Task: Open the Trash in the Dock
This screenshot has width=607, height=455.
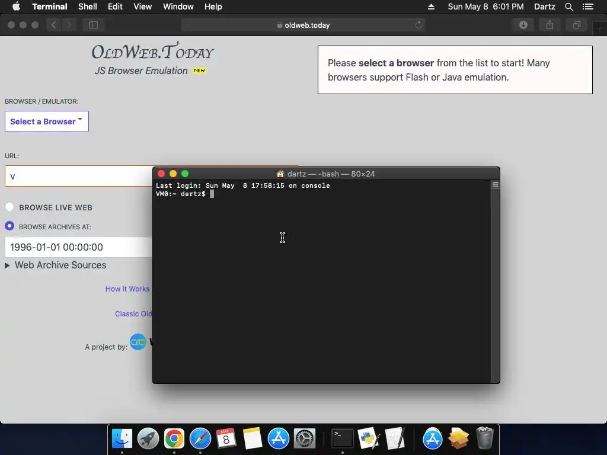Action: [485, 438]
